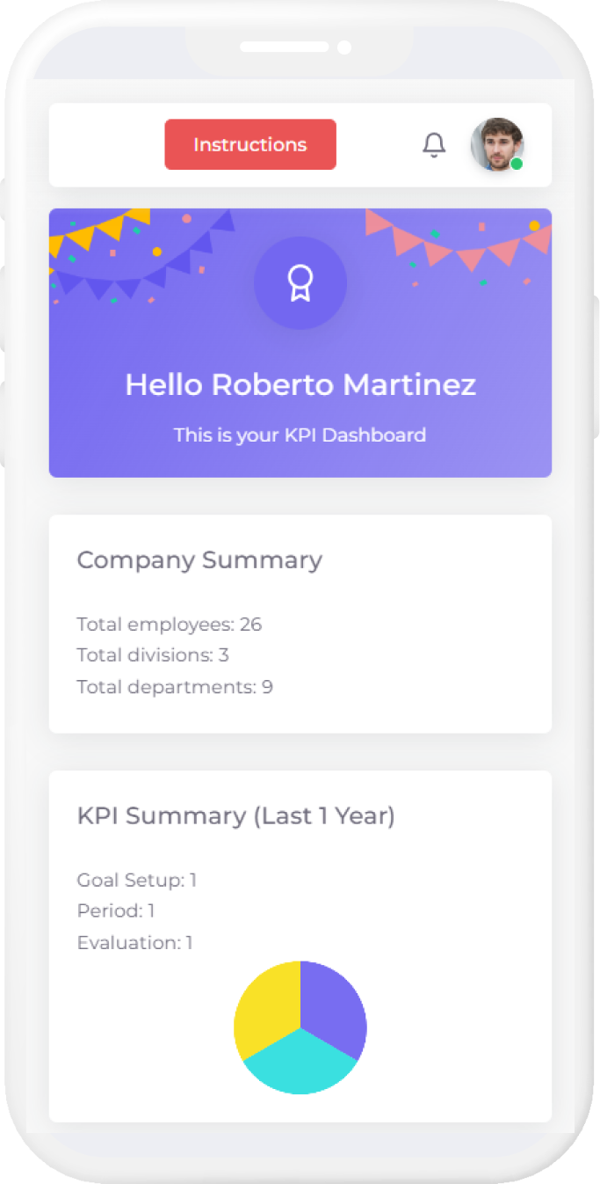Click the green online status dot
600x1184 pixels.
click(517, 164)
